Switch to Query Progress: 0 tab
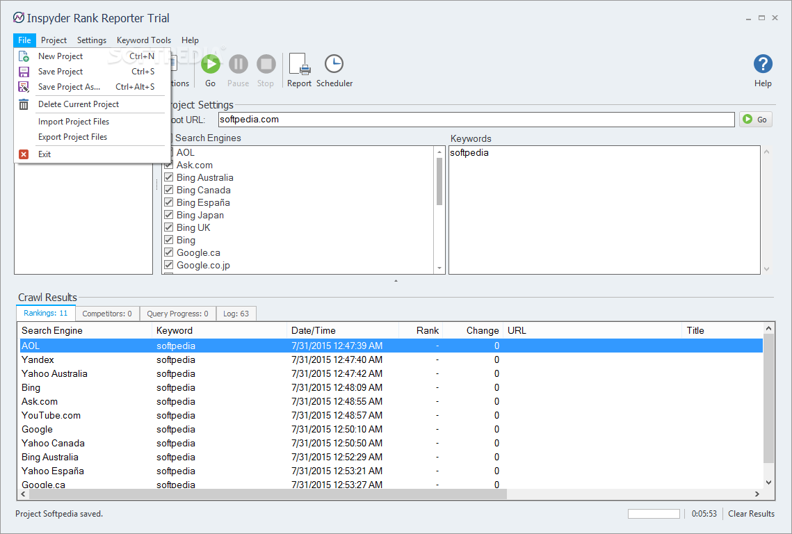The width and height of the screenshot is (792, 534). tap(177, 314)
